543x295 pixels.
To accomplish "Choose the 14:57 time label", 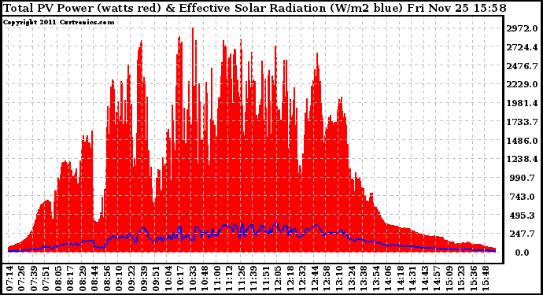I will tap(438, 278).
